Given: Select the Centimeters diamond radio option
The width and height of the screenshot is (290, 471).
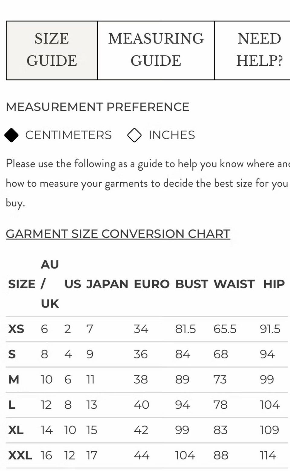Looking at the screenshot, I should click(x=11, y=135).
